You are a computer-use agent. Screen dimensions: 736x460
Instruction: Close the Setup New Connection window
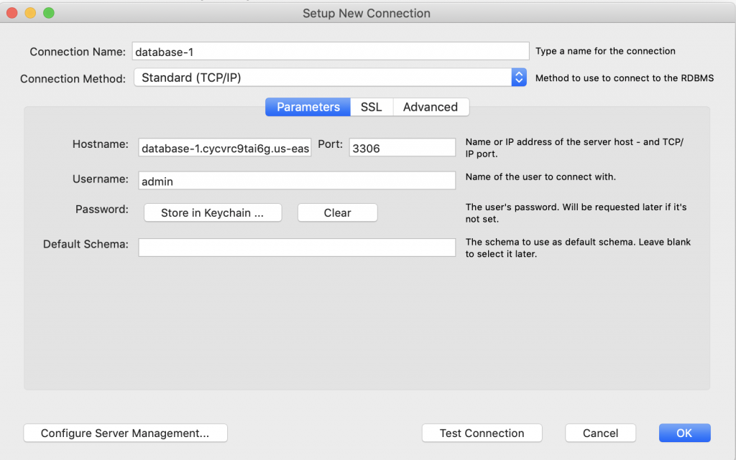coord(11,13)
